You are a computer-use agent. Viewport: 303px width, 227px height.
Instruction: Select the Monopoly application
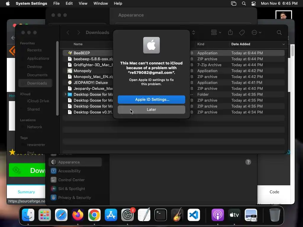(x=173, y=71)
